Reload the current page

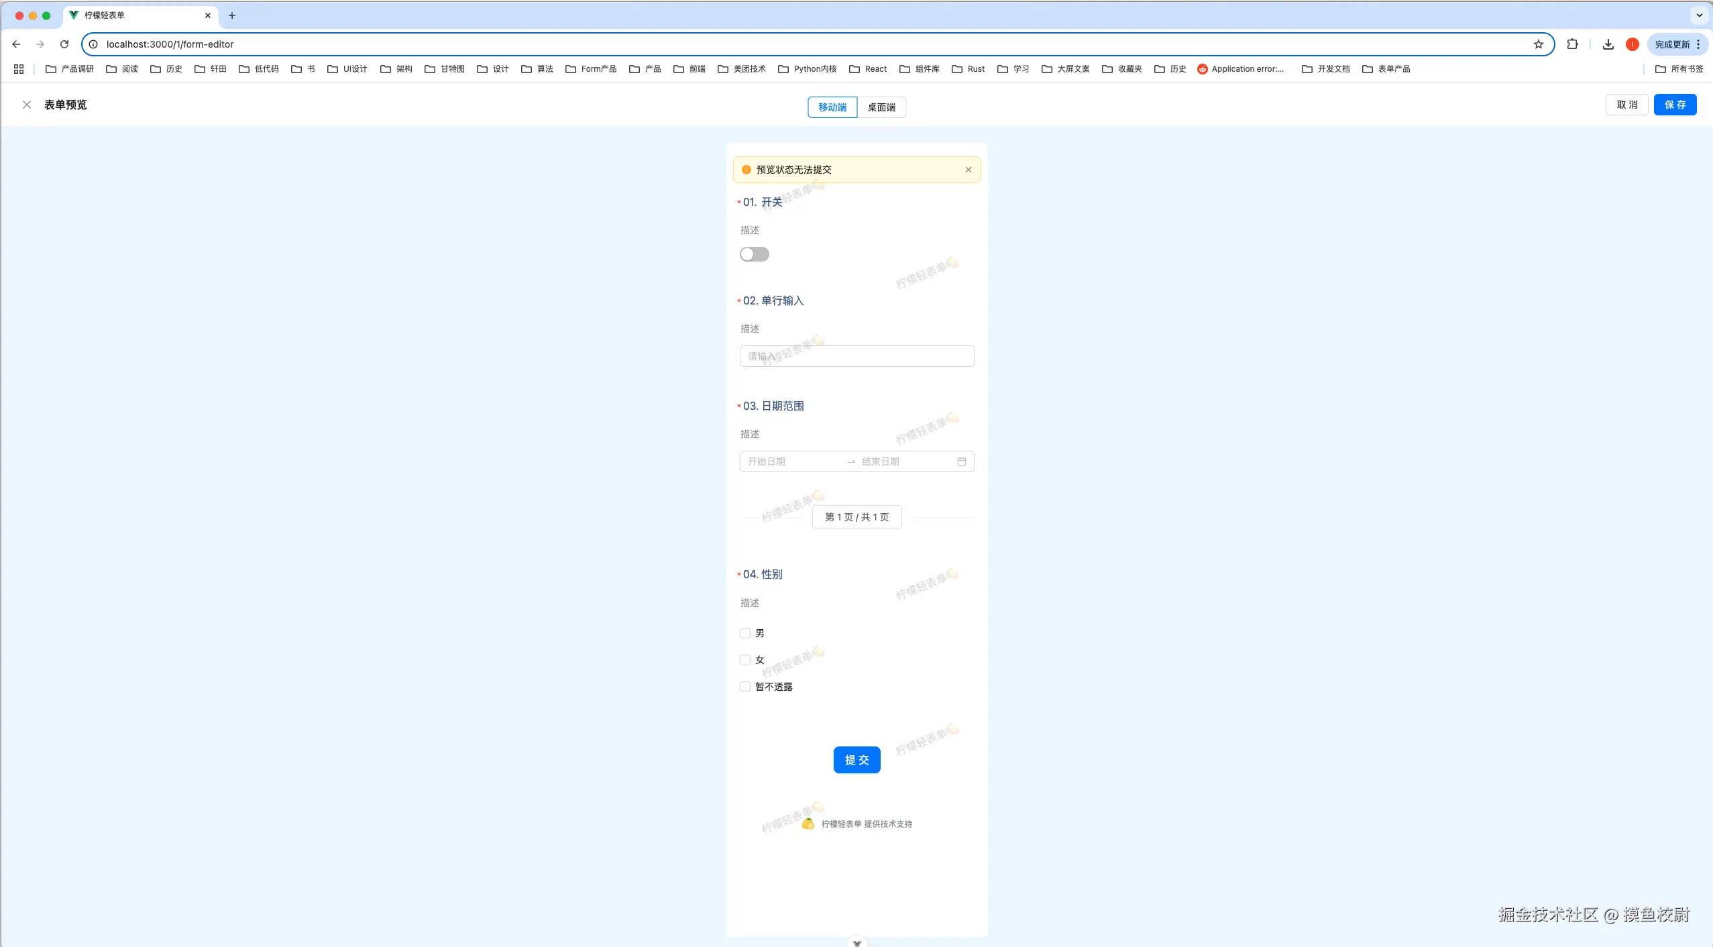(64, 44)
